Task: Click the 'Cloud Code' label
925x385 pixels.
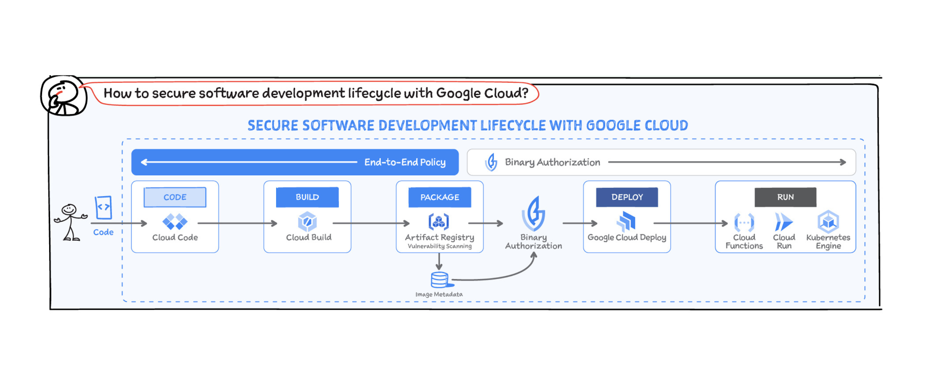Action: pos(175,237)
